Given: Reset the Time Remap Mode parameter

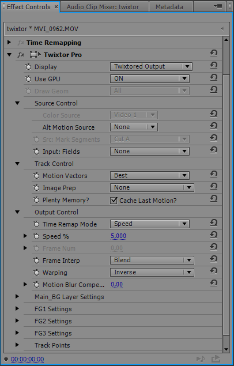Looking at the screenshot, I should (213, 224).
